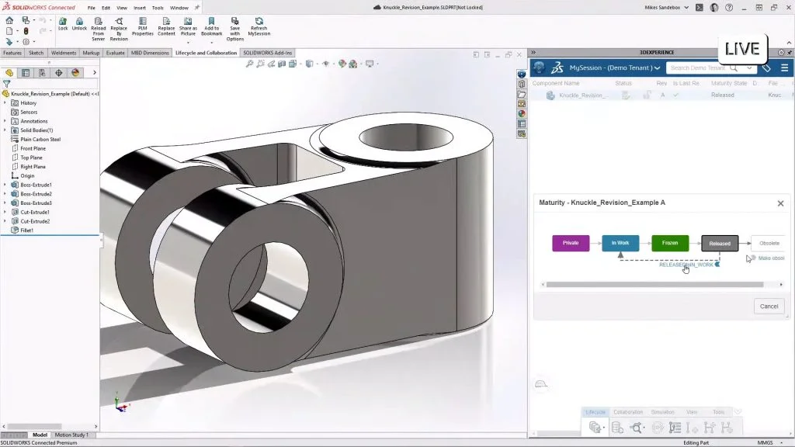Click Refresh MySession icon
Viewport: 795px width, 447px height.
click(259, 23)
